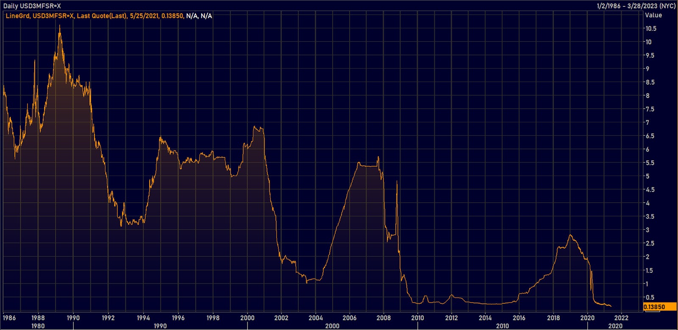The image size is (678, 330).
Task: Select the 8 value axis label
Action: point(647,96)
